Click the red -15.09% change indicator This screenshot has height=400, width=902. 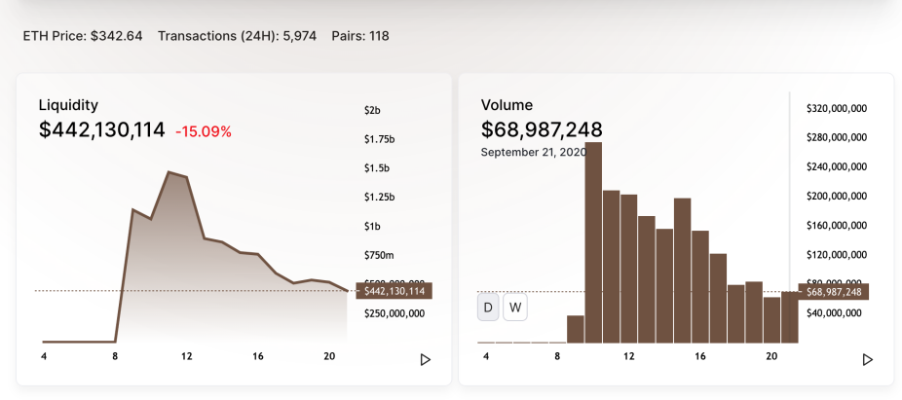click(203, 132)
